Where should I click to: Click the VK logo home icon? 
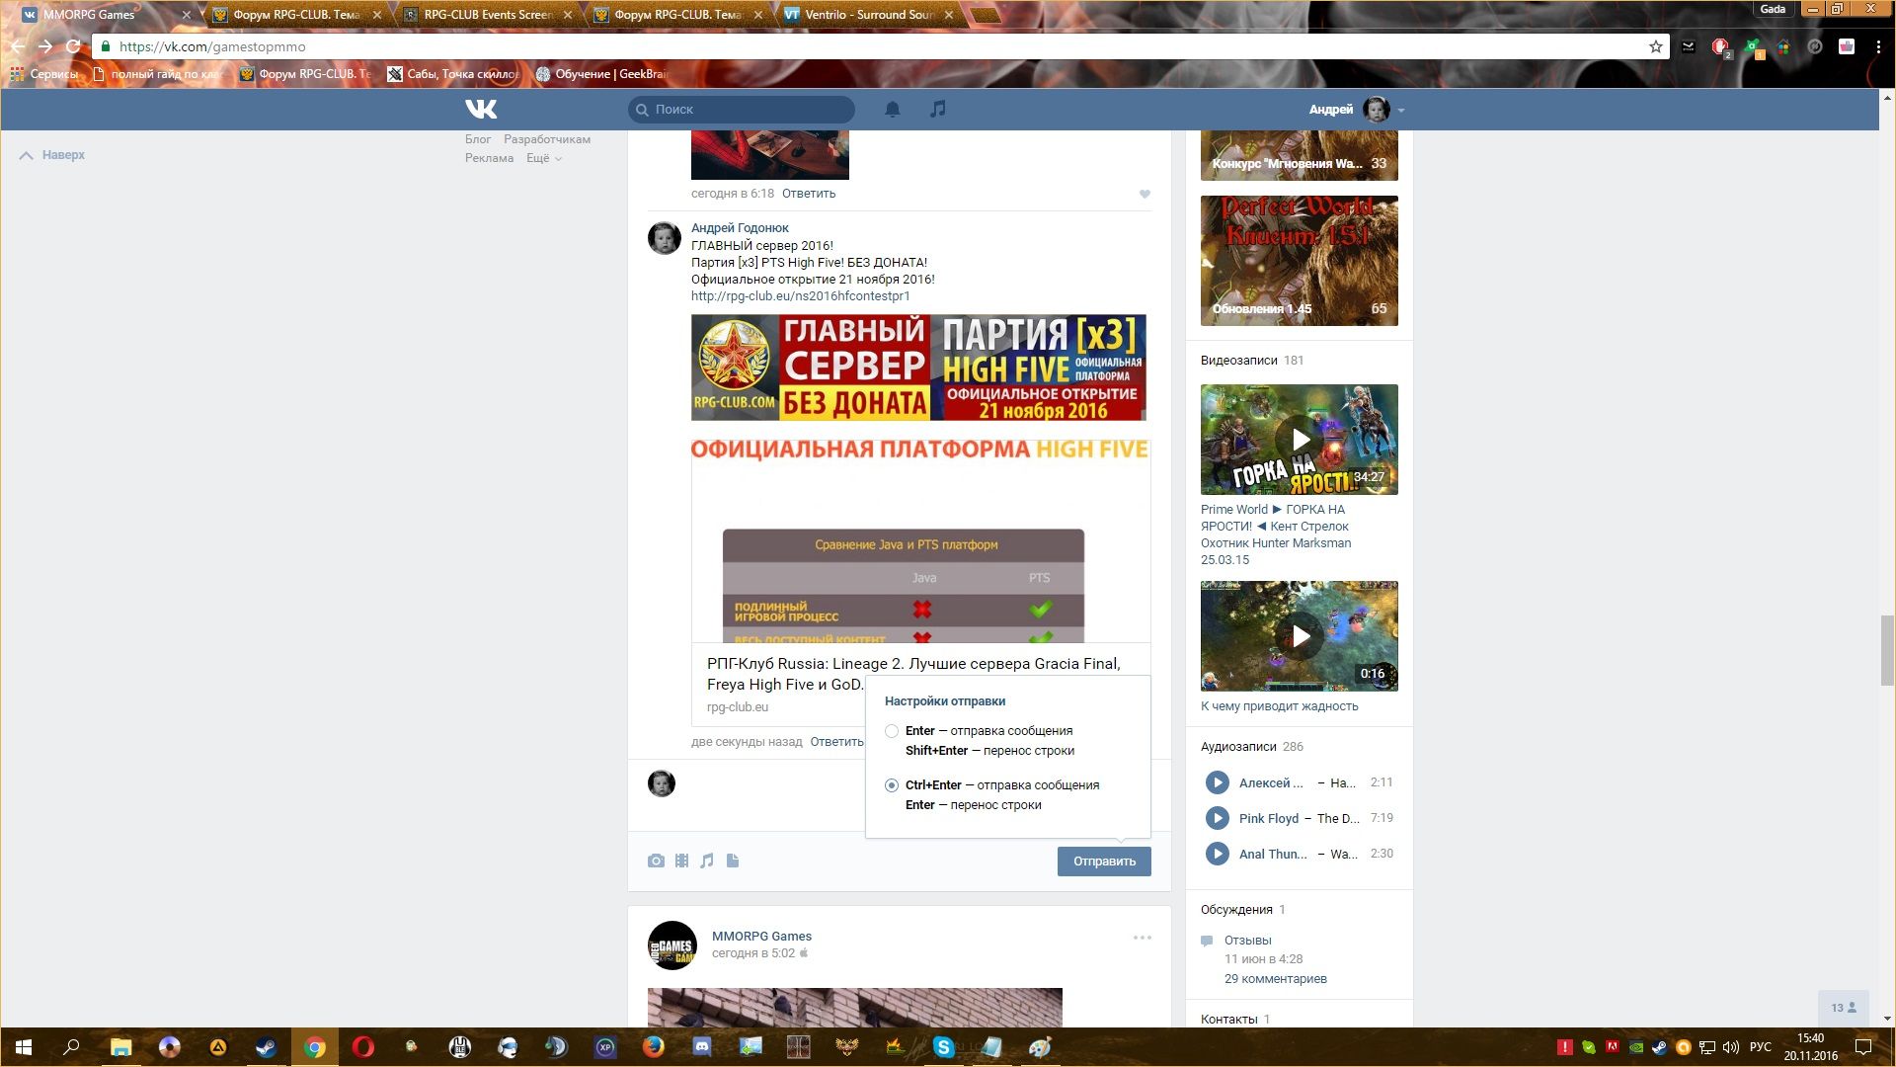(481, 109)
